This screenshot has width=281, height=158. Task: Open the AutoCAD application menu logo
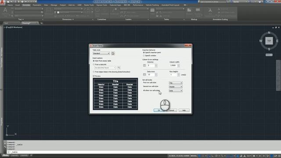coord(2,3)
